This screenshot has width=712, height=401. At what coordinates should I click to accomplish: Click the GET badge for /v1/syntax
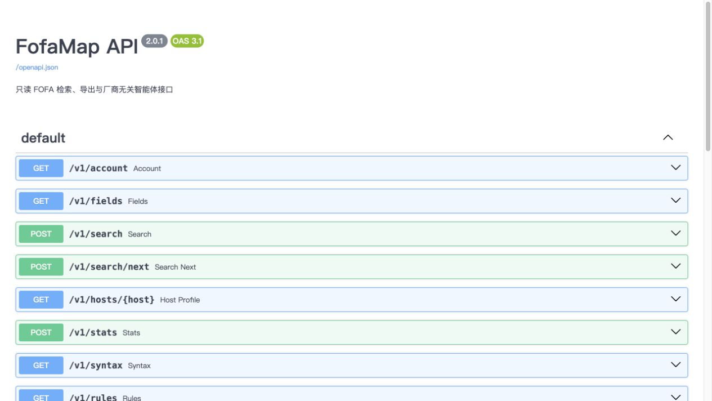(41, 365)
